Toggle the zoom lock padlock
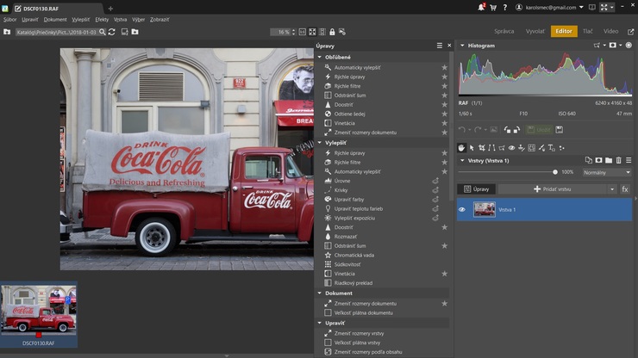Screen dimensions: 638x358 point(332,32)
